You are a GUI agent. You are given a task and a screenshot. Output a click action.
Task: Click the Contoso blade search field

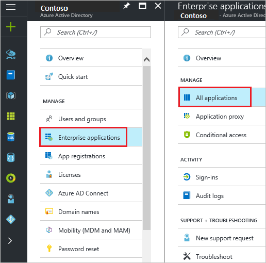tap(95, 32)
